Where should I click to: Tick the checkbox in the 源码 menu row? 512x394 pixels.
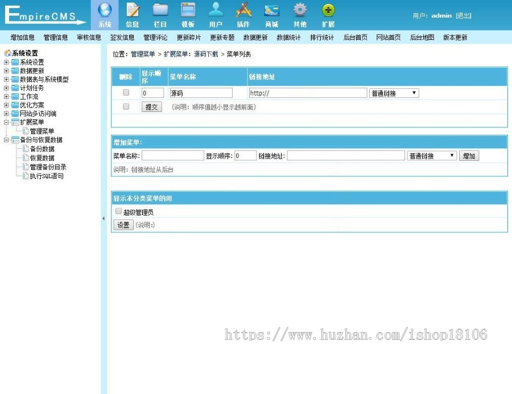(x=126, y=92)
